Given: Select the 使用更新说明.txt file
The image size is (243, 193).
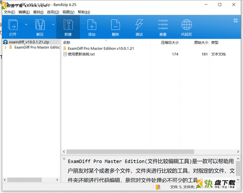Looking at the screenshot, I should [81, 54].
